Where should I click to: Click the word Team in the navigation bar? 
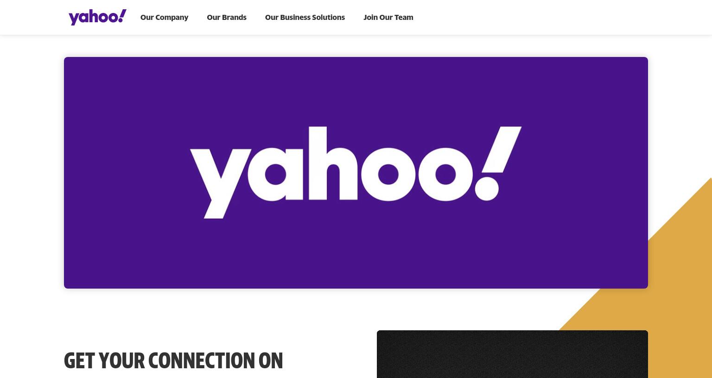404,17
